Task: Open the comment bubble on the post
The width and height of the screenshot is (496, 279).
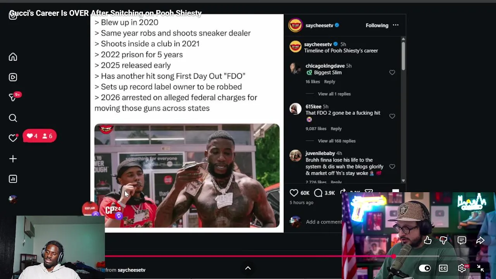Action: coord(318,193)
